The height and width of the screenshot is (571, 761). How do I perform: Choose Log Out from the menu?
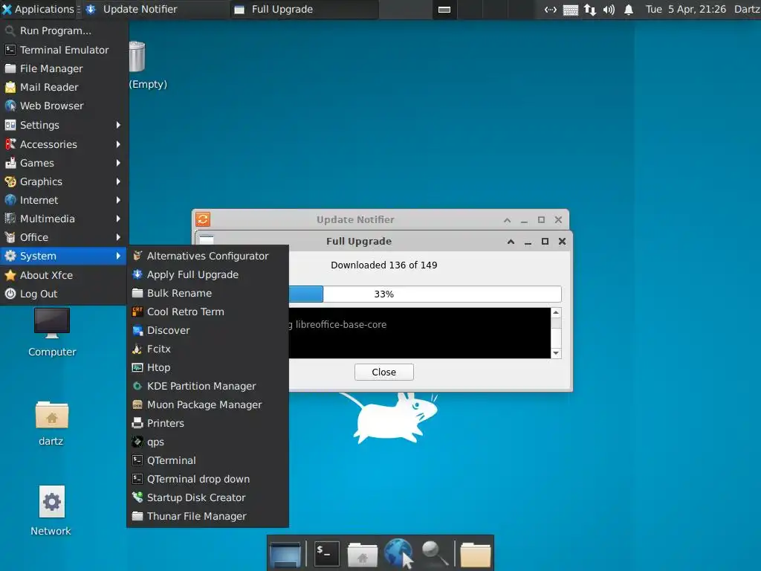tap(63, 294)
